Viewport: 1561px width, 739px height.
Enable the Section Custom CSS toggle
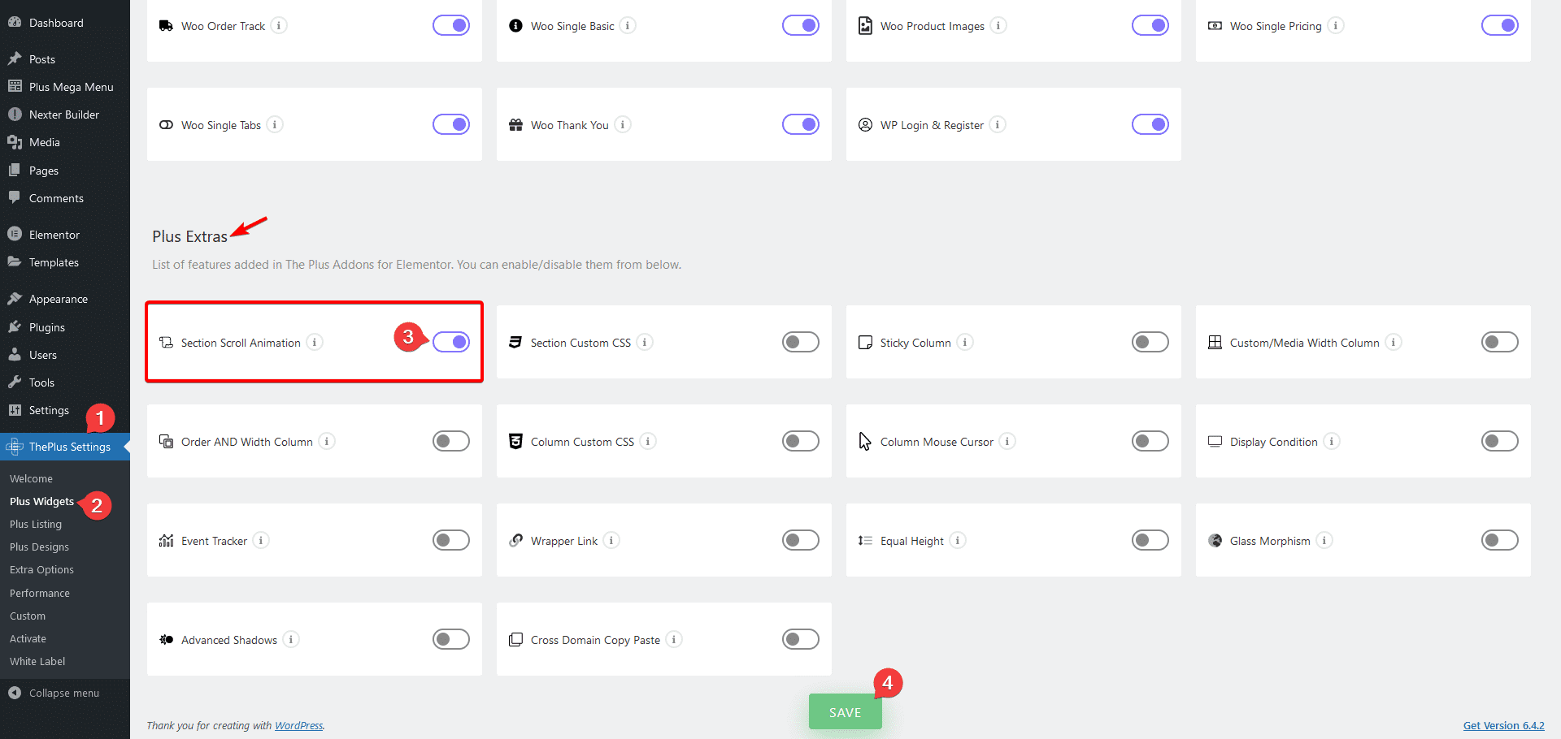[x=800, y=343]
